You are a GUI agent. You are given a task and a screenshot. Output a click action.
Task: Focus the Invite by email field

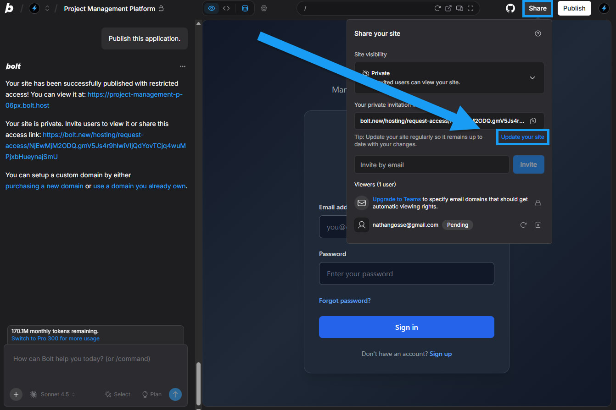pyautogui.click(x=432, y=164)
